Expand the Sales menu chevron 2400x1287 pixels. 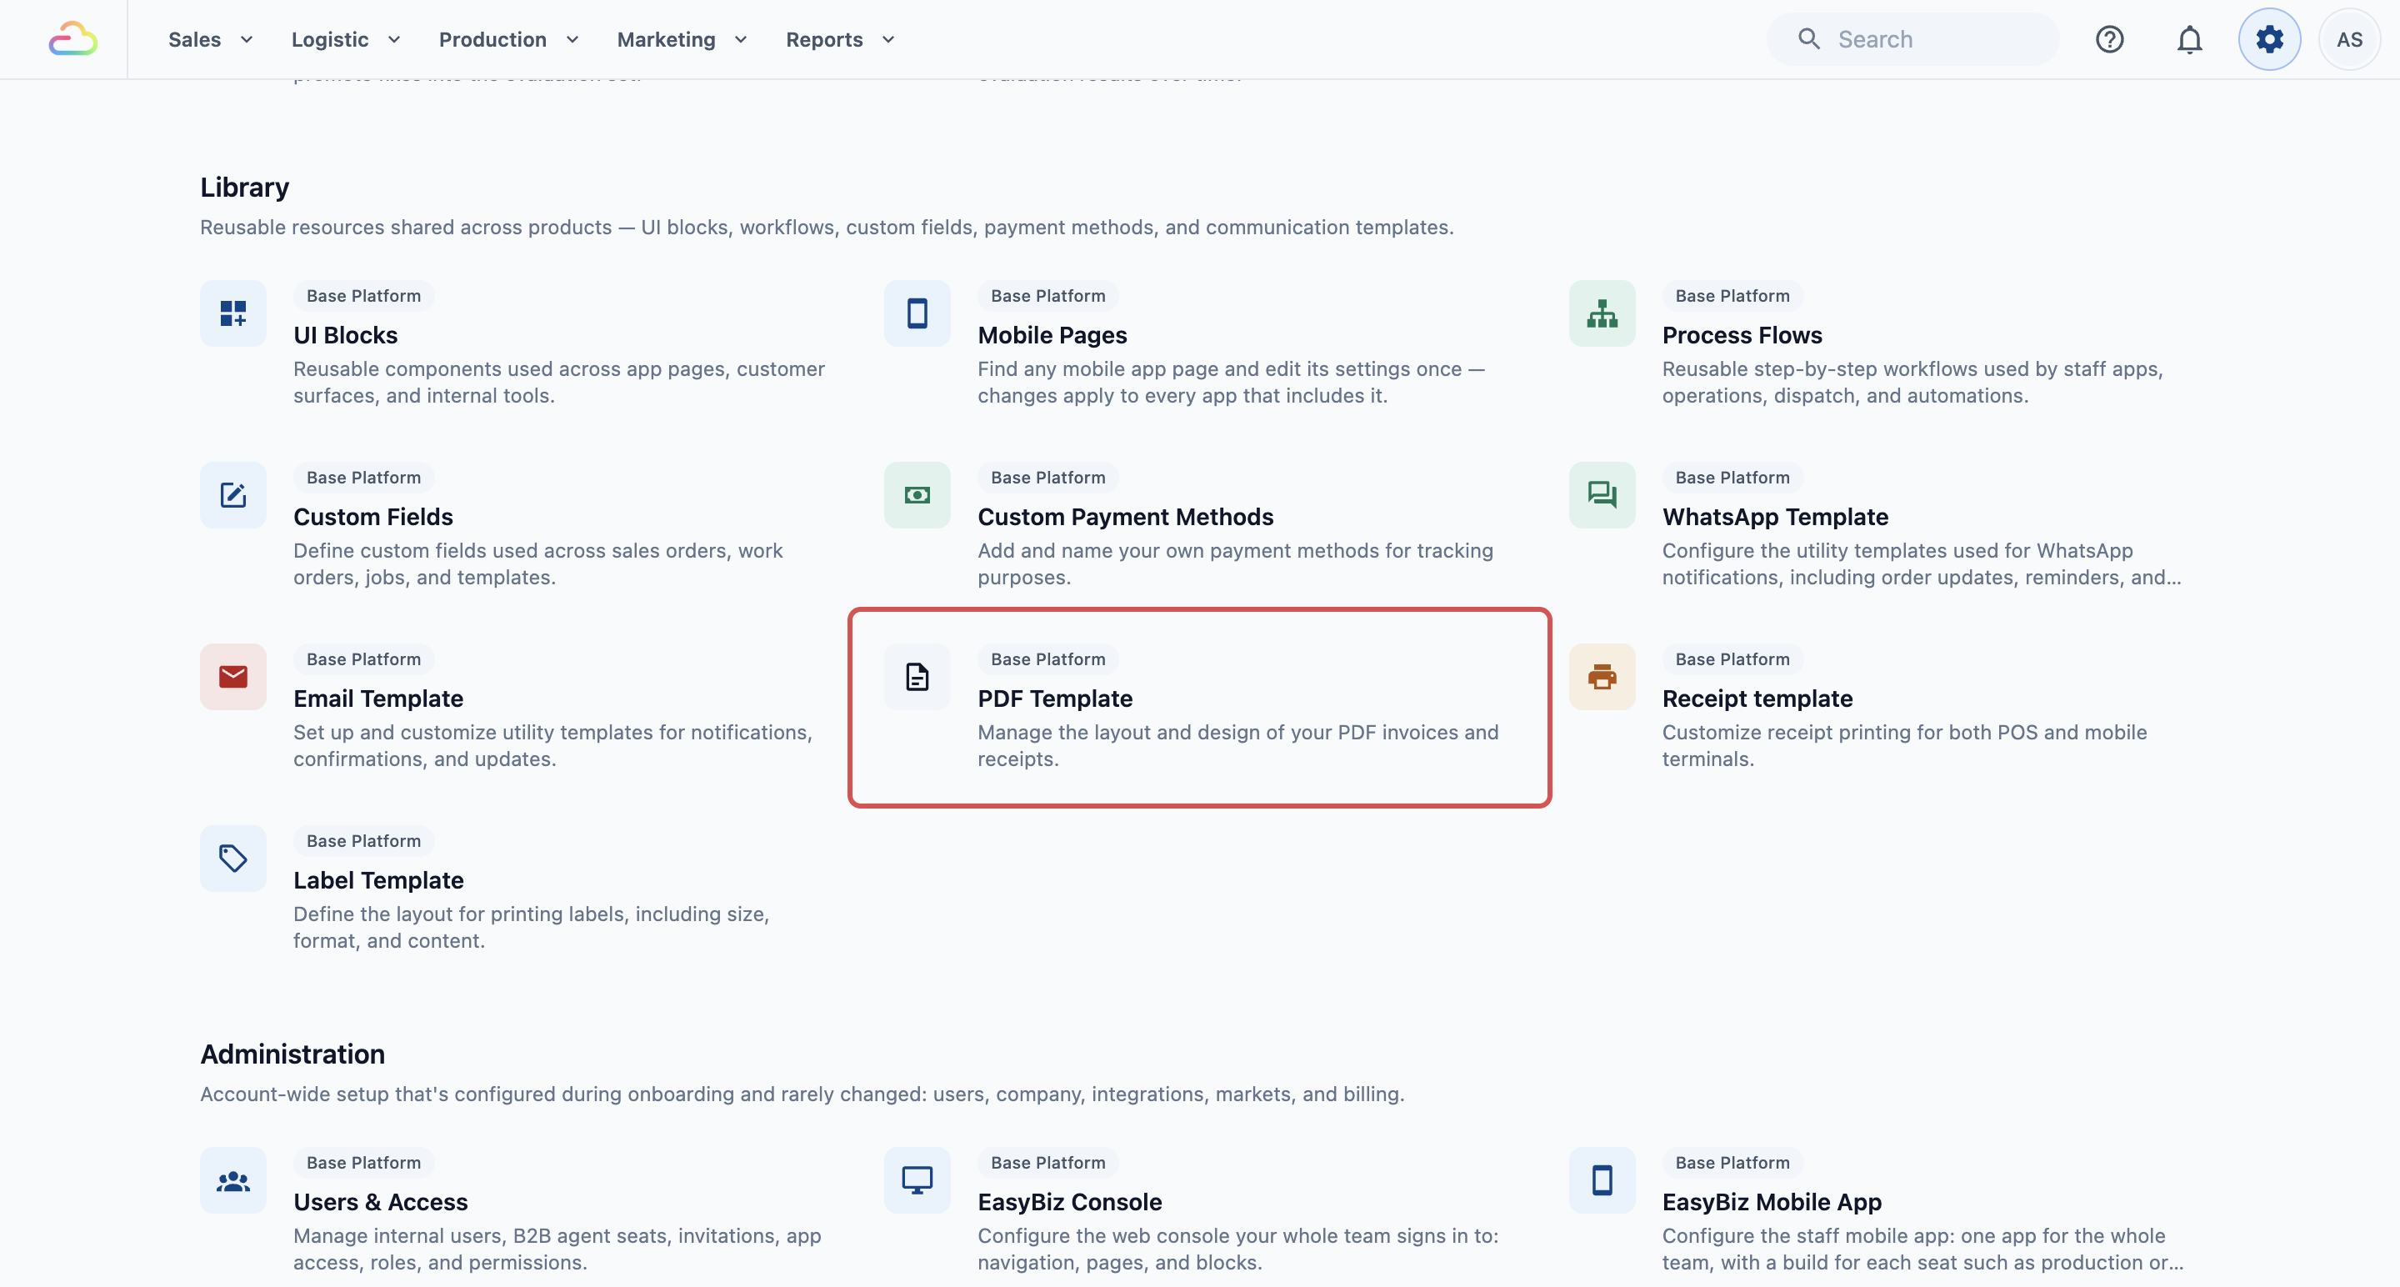pos(247,40)
